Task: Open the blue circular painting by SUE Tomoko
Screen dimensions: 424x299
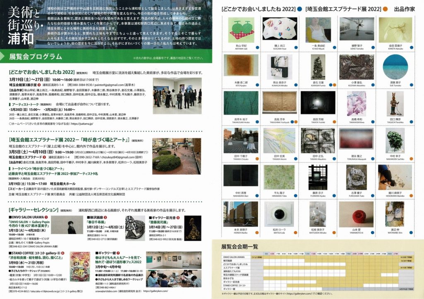Action: pyautogui.click(x=395, y=66)
